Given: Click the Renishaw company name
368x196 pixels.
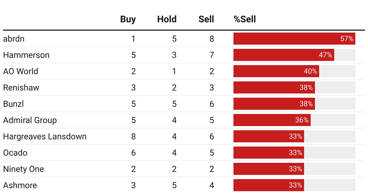Looking at the screenshot, I should 21,87.
